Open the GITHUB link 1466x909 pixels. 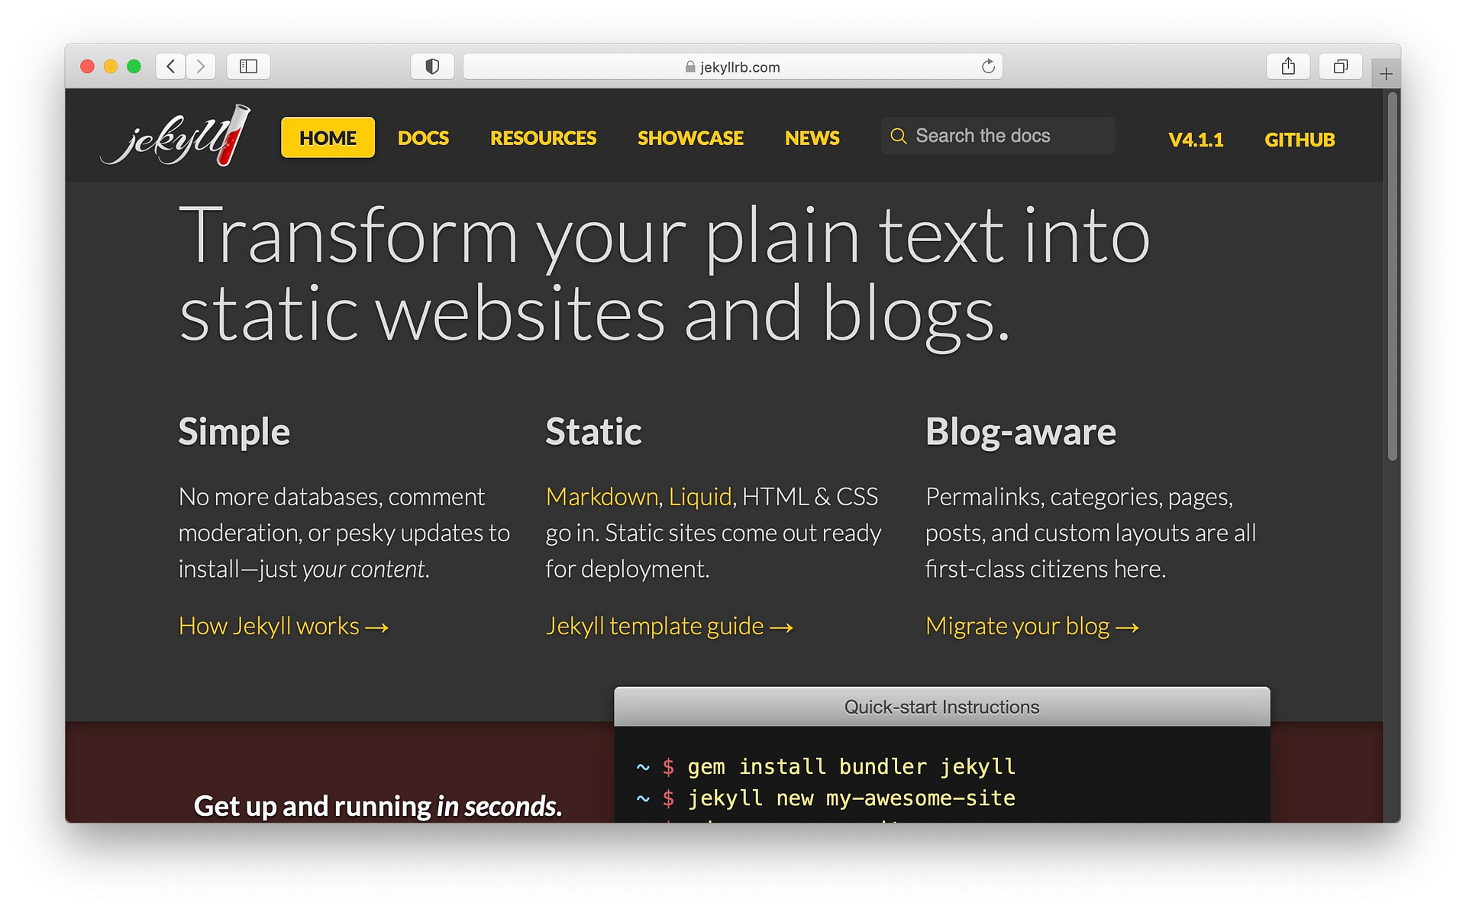[x=1300, y=140]
